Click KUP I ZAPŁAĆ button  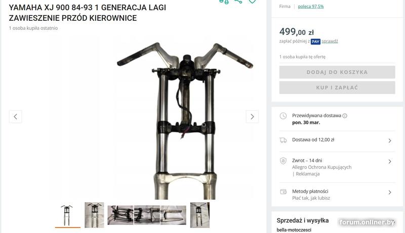pyautogui.click(x=337, y=87)
